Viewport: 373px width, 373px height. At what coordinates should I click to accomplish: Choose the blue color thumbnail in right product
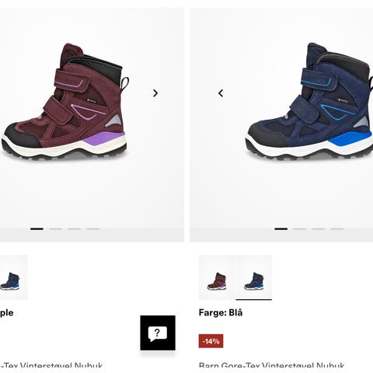click(x=254, y=277)
